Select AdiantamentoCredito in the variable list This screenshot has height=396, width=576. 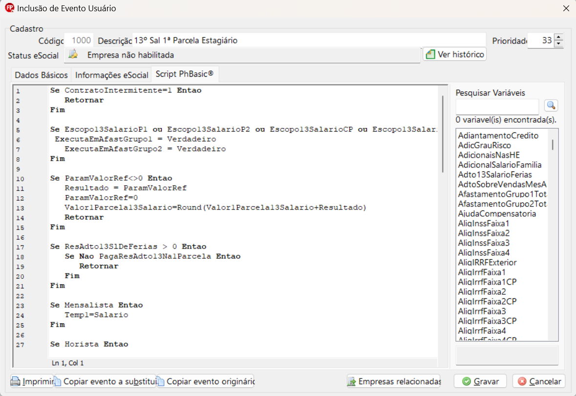click(498, 135)
